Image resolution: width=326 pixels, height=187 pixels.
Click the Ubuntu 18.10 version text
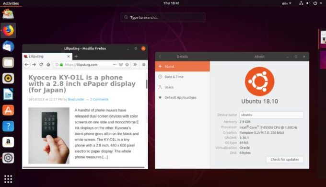pyautogui.click(x=259, y=101)
